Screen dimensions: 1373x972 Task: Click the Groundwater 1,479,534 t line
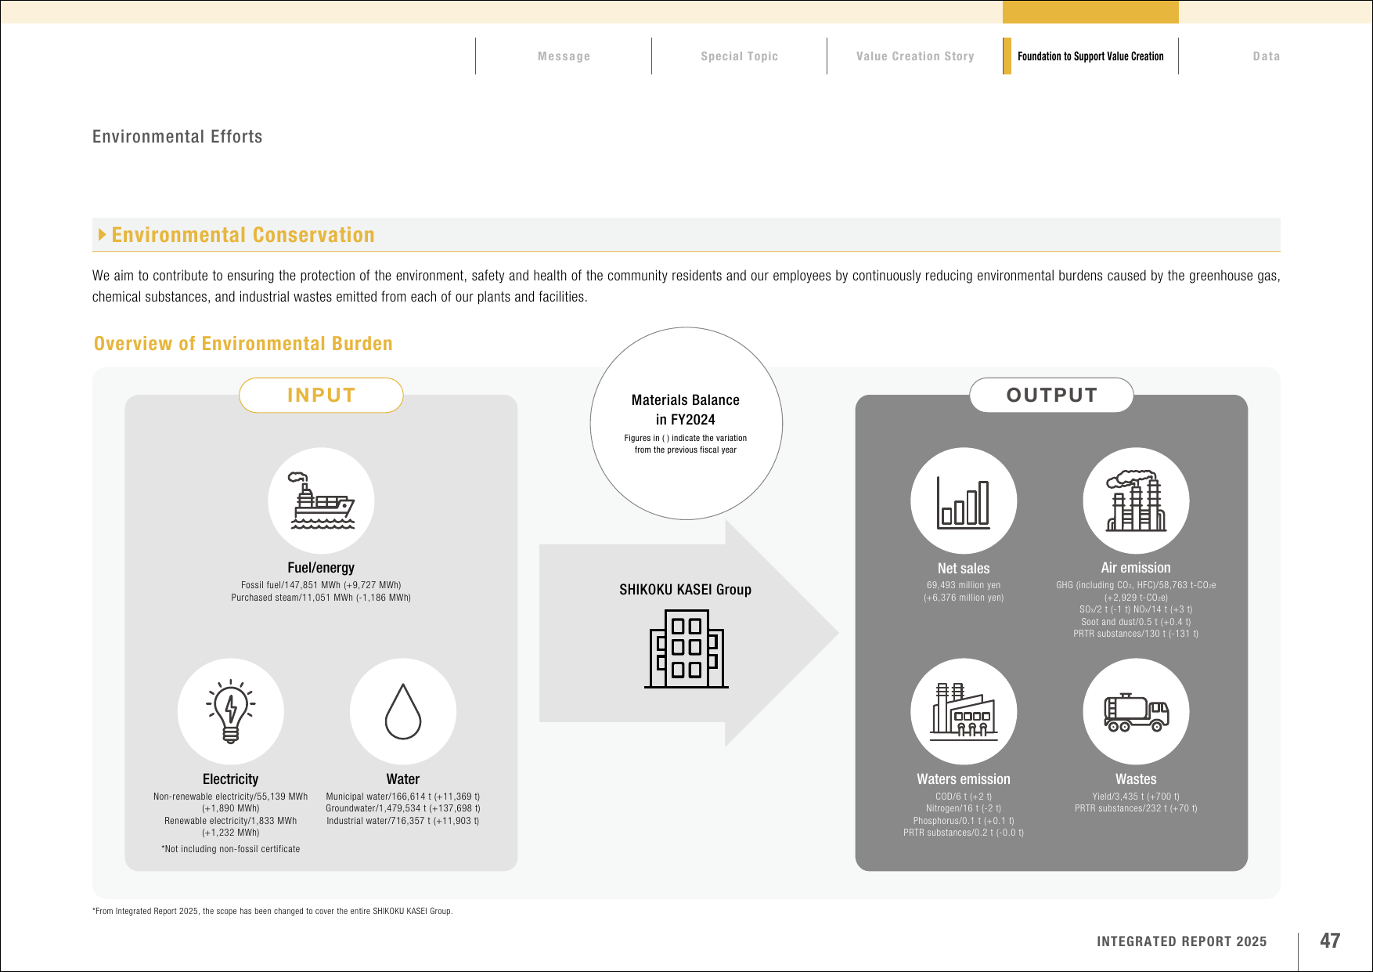pos(403,808)
